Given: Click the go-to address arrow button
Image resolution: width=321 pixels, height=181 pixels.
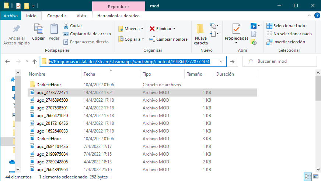Looking at the screenshot, I should coord(232,61).
